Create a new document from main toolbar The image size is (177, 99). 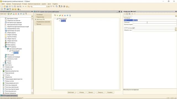2,7
